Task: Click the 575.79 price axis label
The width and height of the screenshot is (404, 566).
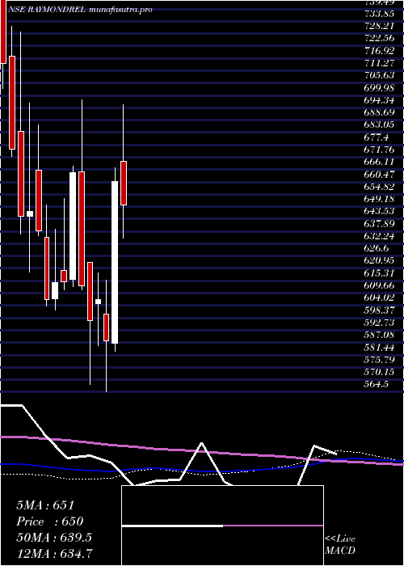Action: (380, 359)
